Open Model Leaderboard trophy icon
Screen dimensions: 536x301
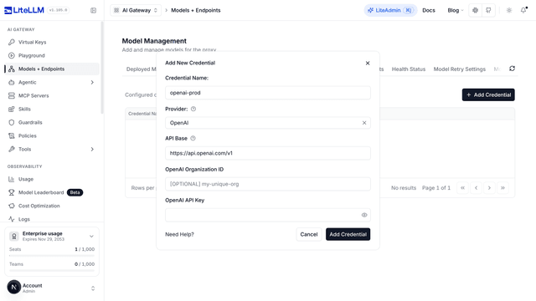pyautogui.click(x=12, y=192)
